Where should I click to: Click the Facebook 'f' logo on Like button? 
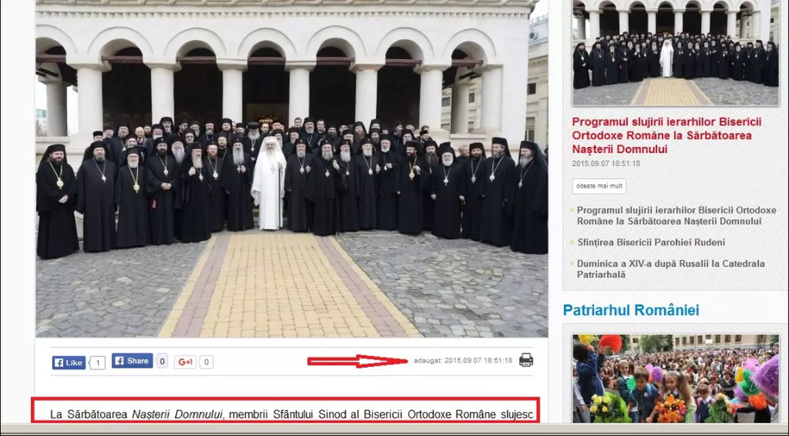(59, 361)
